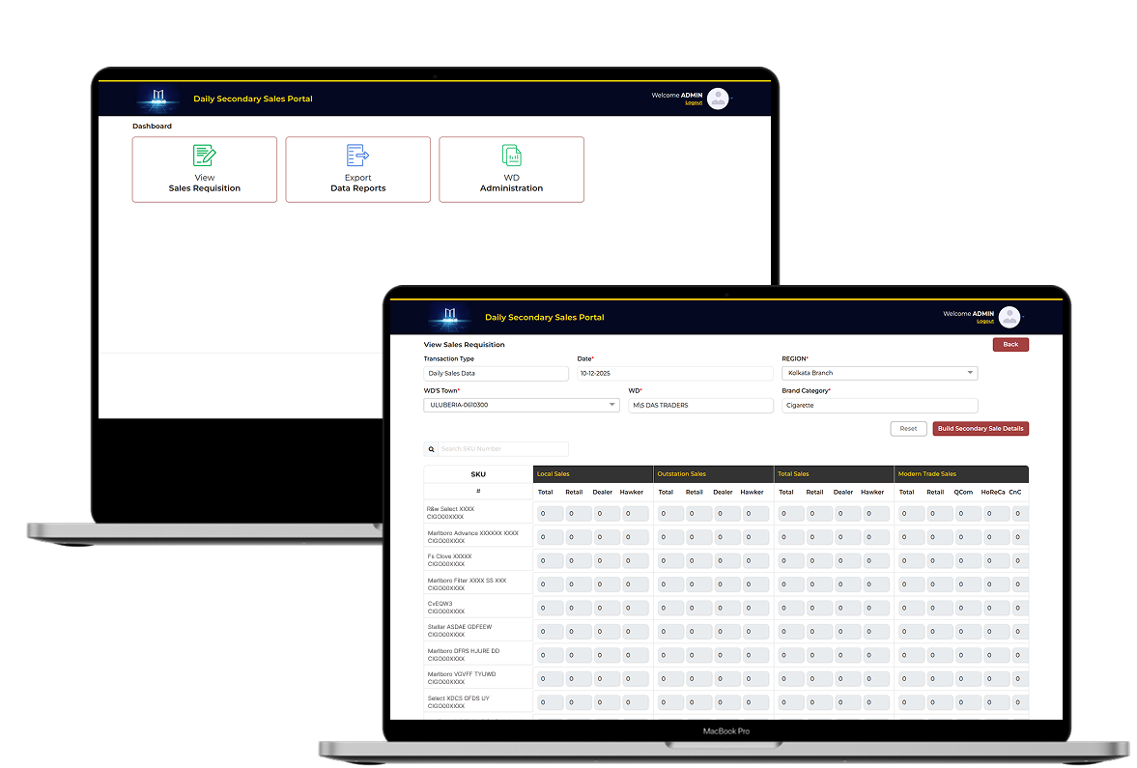The image size is (1137, 768).
Task: Click the Date field showing 10-12-2025
Action: pos(675,374)
